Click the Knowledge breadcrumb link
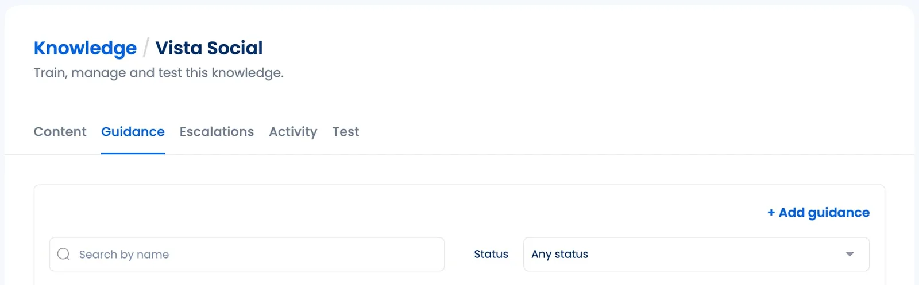The height and width of the screenshot is (285, 919). click(x=85, y=48)
